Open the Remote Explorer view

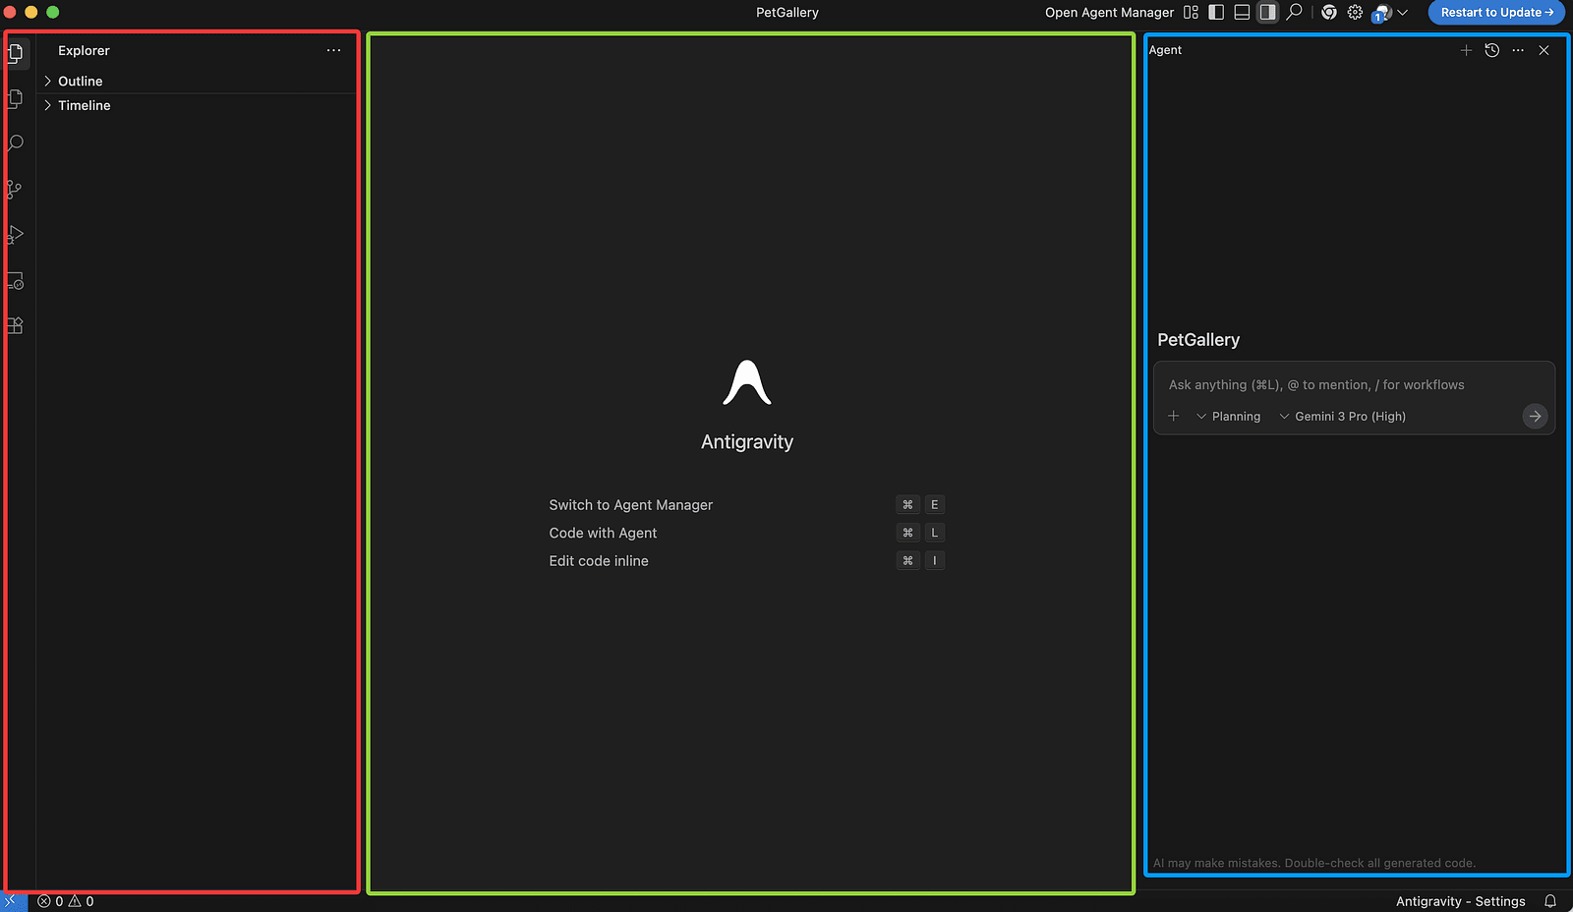click(x=15, y=281)
